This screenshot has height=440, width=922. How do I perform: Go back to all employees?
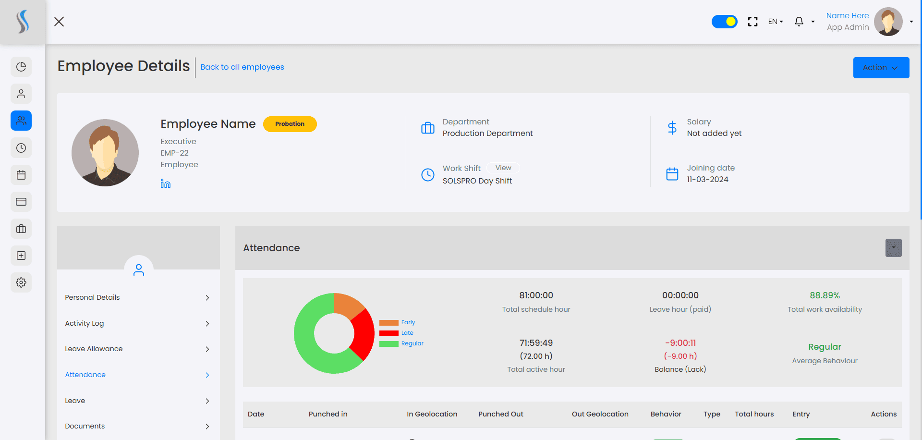pyautogui.click(x=242, y=67)
